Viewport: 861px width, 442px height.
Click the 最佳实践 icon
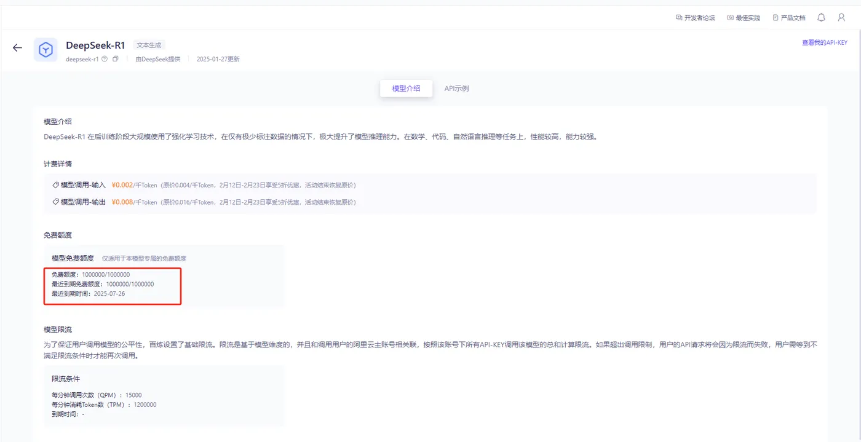pyautogui.click(x=730, y=18)
